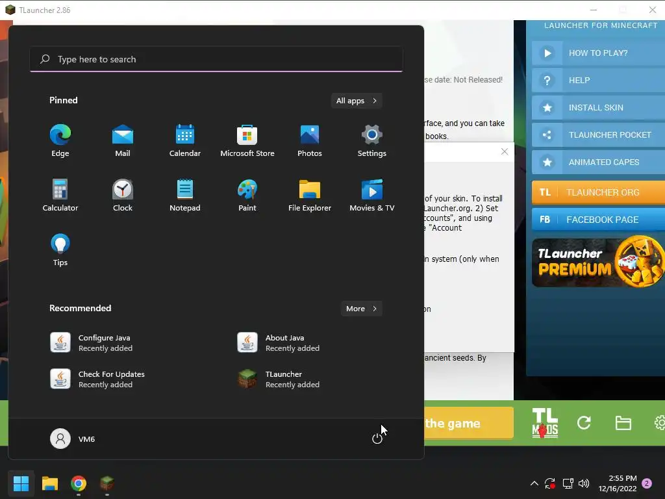Open Notepad from pinned apps
The width and height of the screenshot is (665, 499).
(x=185, y=195)
